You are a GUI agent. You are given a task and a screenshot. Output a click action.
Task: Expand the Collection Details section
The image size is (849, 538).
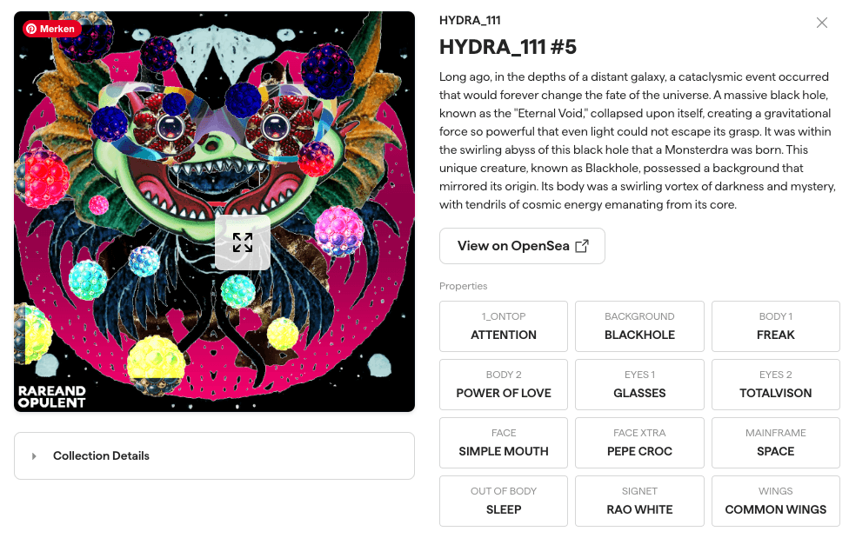click(214, 455)
